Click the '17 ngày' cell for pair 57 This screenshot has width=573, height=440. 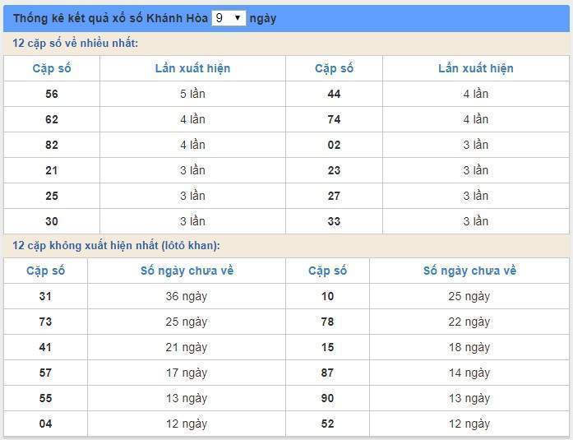tap(187, 373)
